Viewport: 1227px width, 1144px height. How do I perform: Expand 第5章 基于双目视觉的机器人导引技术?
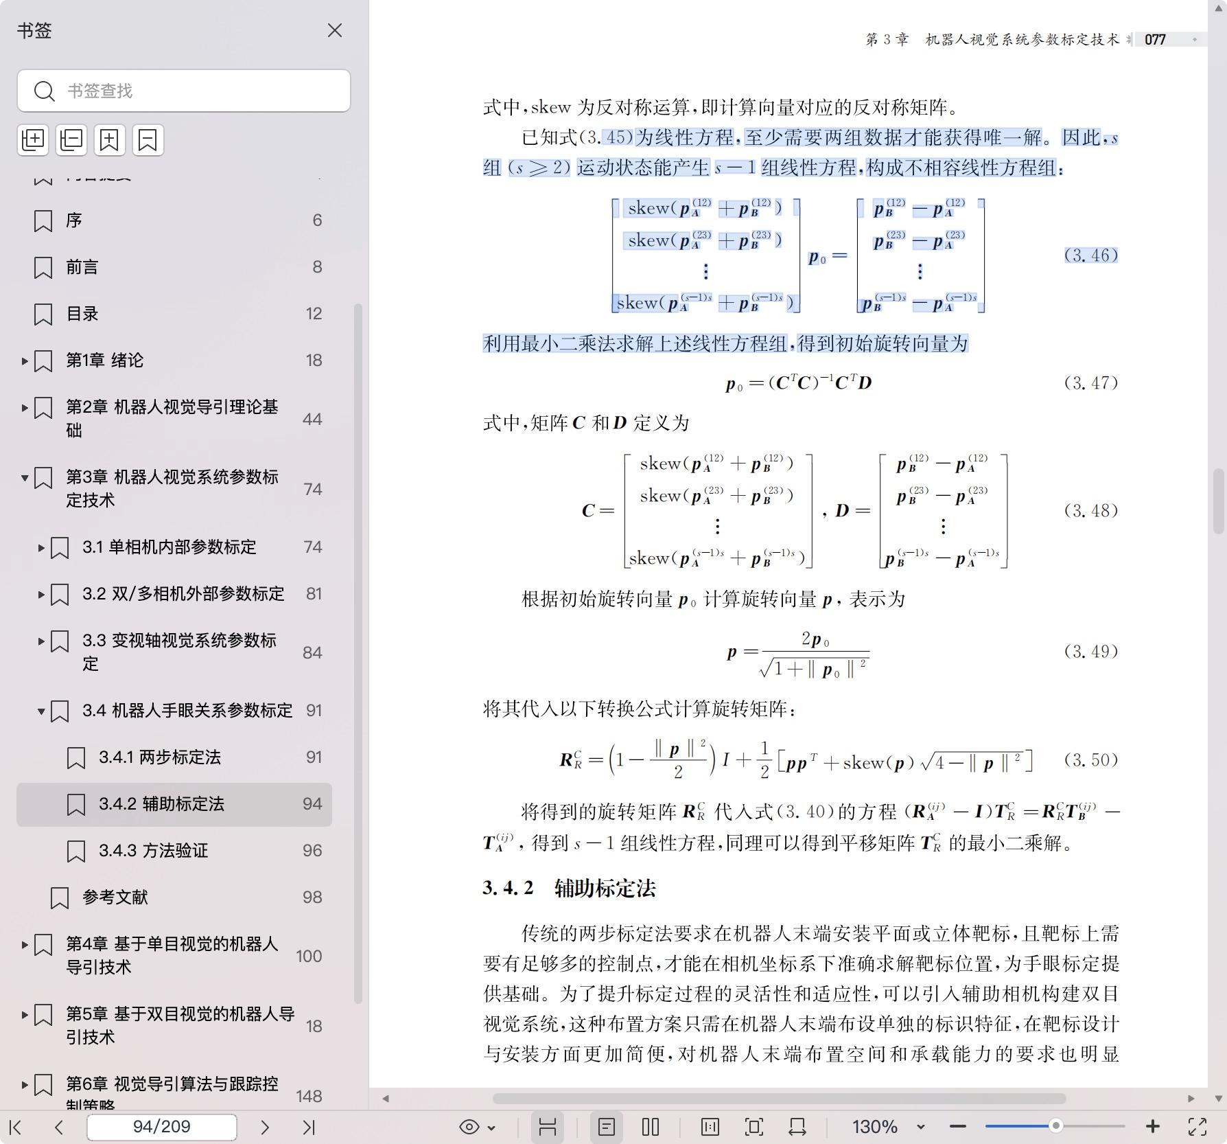coord(25,1015)
